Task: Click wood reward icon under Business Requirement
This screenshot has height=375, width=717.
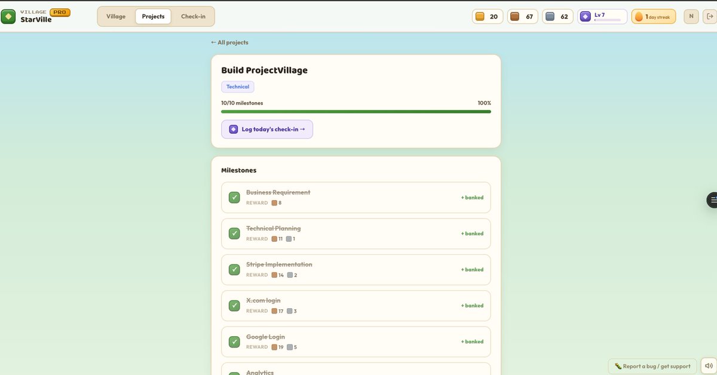Action: click(x=274, y=203)
